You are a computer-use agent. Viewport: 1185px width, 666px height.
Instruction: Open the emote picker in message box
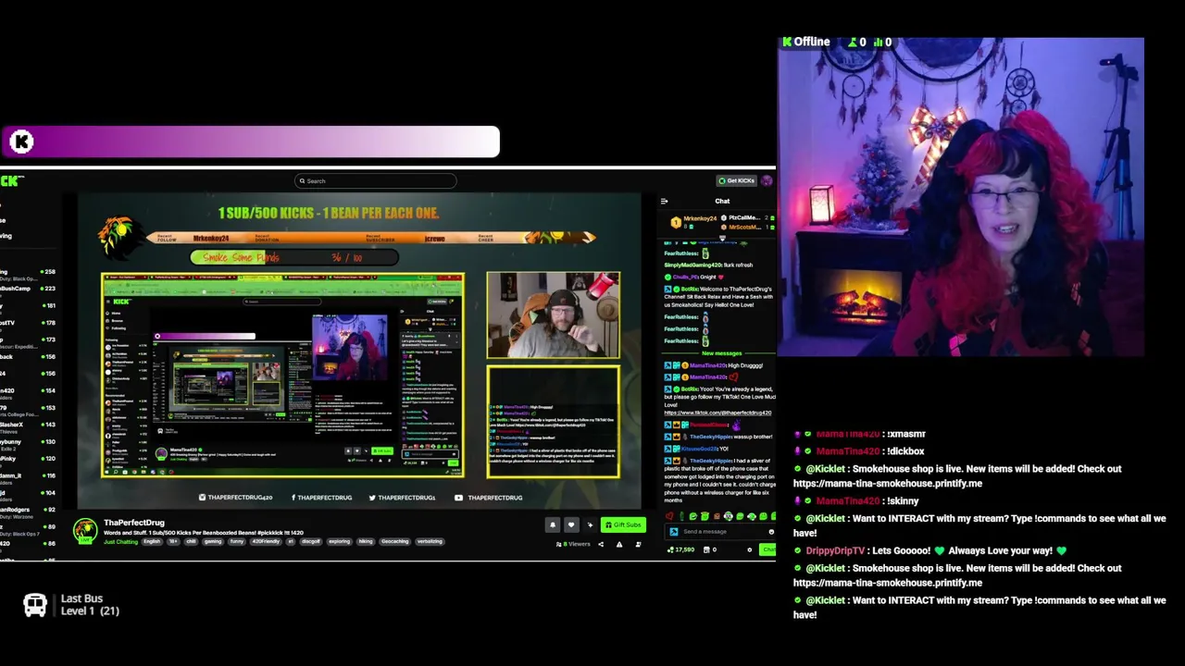[771, 532]
